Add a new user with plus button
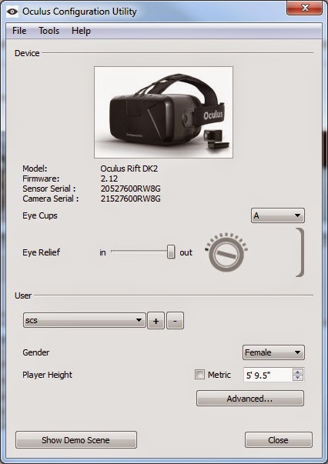The height and width of the screenshot is (464, 328). click(156, 321)
